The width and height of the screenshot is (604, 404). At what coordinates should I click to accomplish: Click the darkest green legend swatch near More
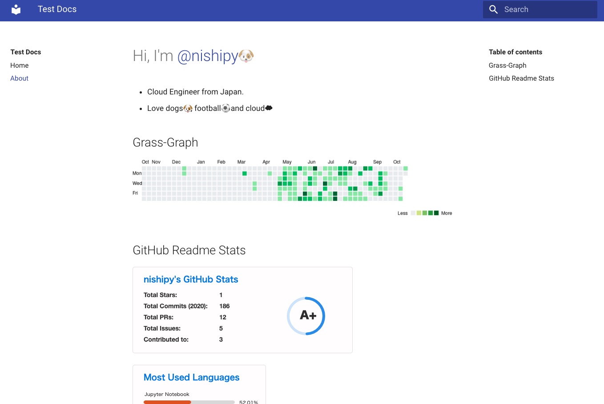436,213
